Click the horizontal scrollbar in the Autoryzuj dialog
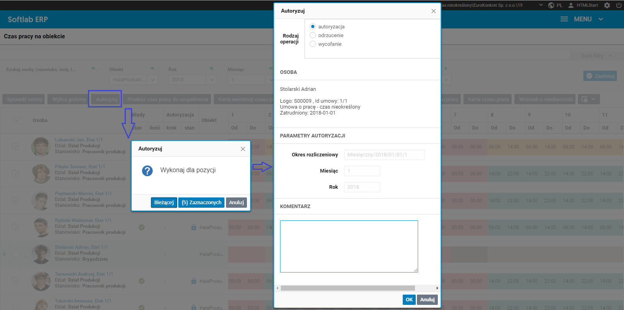Screen dimensions: 624x310 348,288
